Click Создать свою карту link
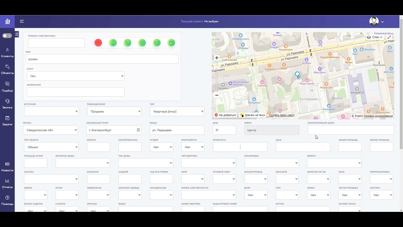403x227 pixels. coord(282,115)
